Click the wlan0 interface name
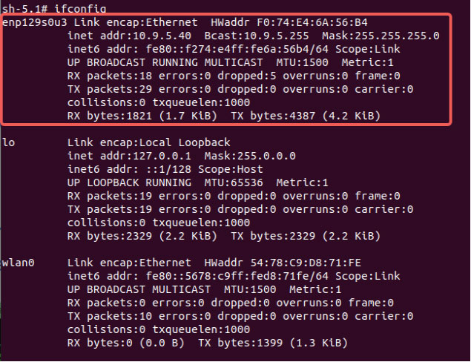Screen dimensions: 471x362 click(19, 263)
